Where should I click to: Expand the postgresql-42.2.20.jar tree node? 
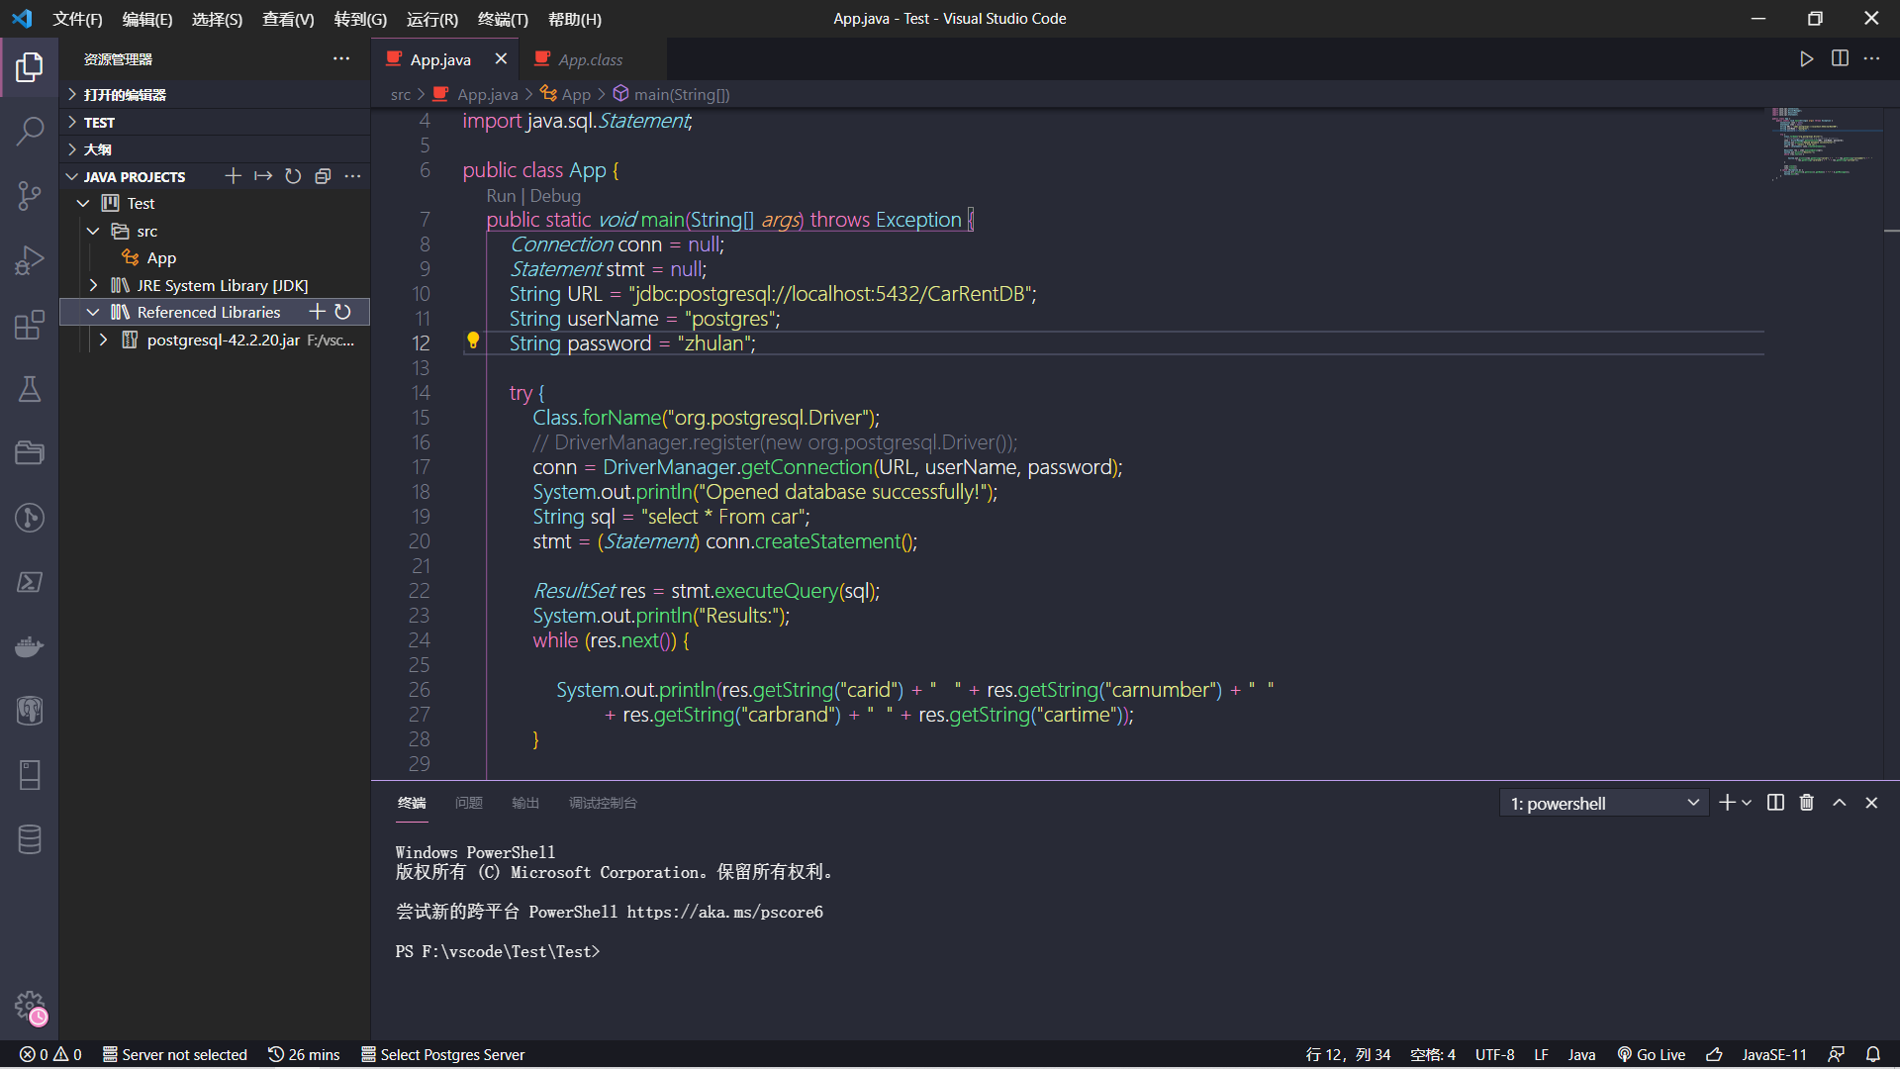[x=103, y=340]
